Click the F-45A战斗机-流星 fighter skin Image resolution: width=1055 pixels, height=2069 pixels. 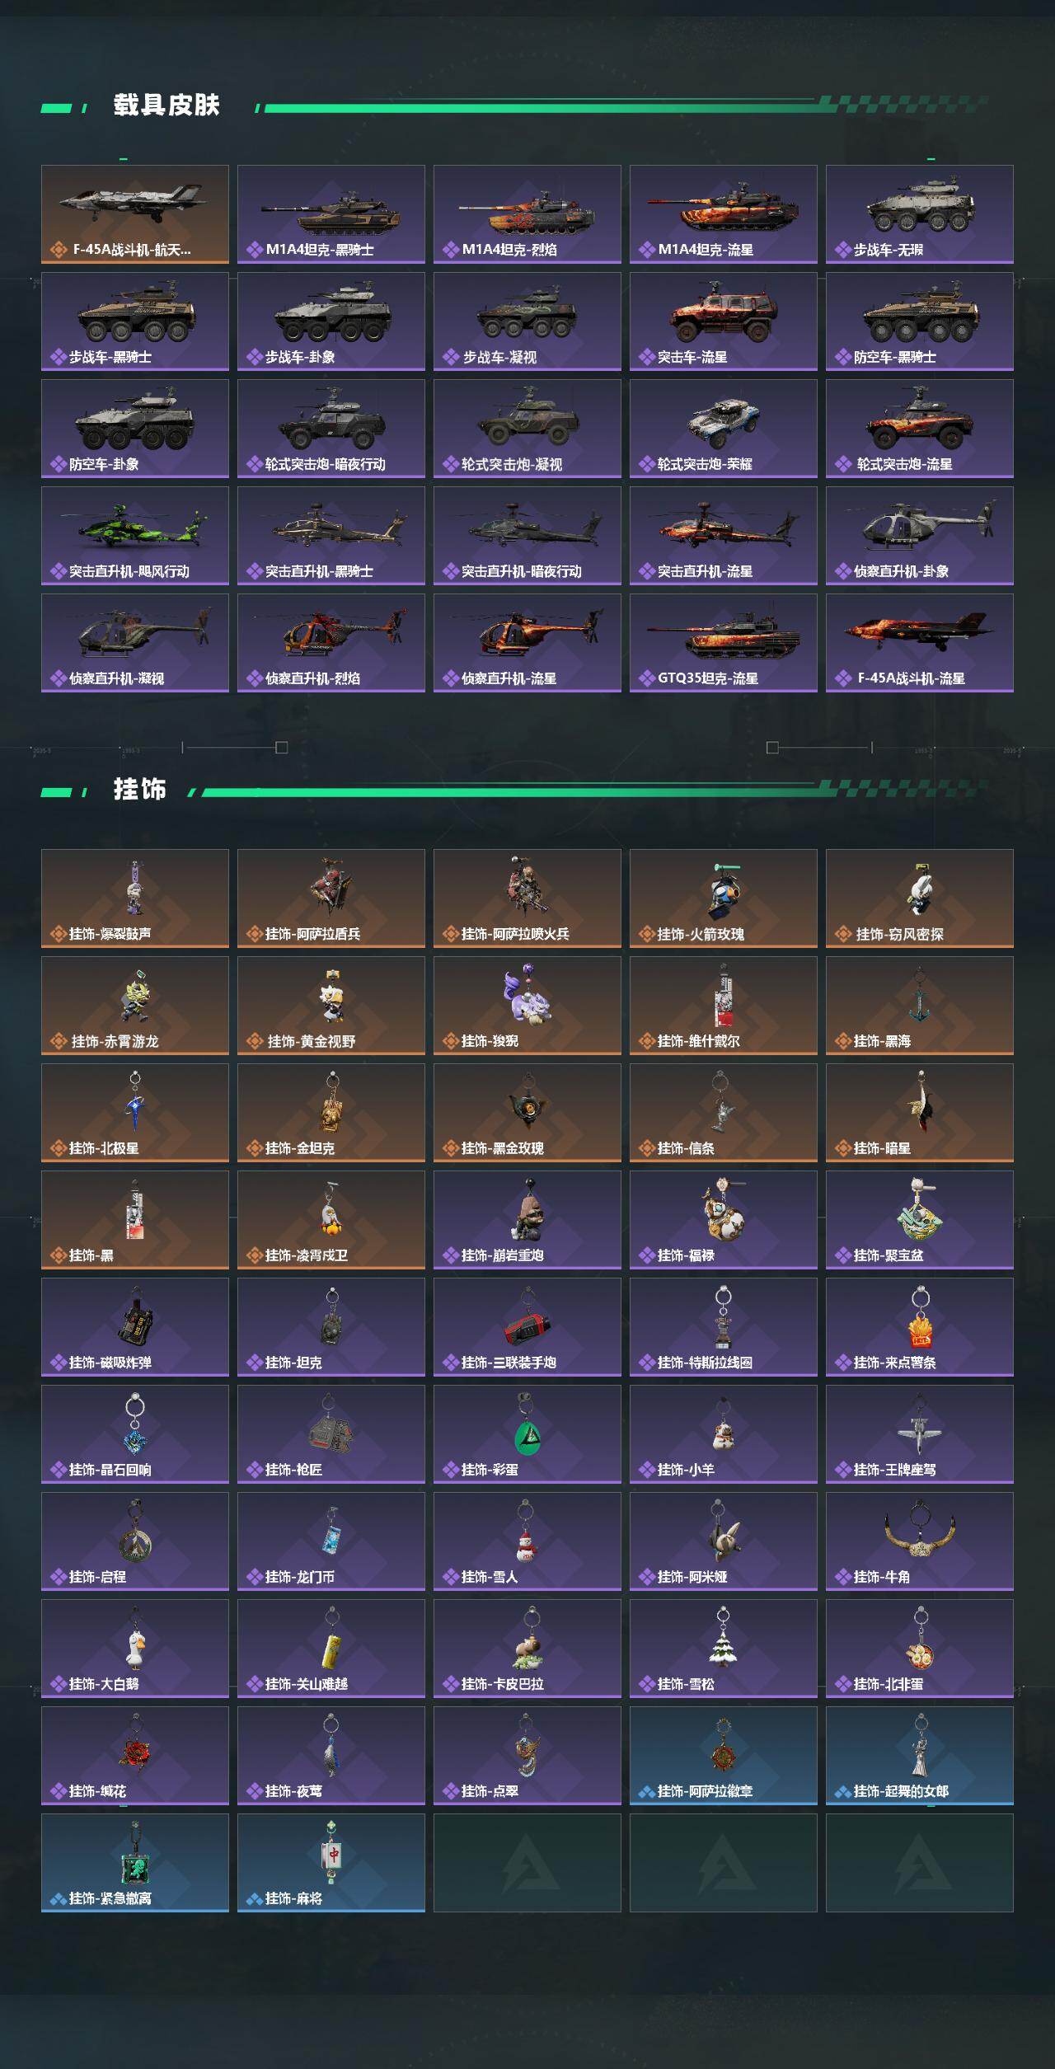(x=920, y=643)
